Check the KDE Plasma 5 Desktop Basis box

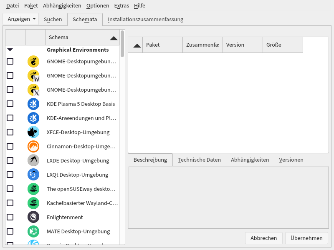click(10, 104)
